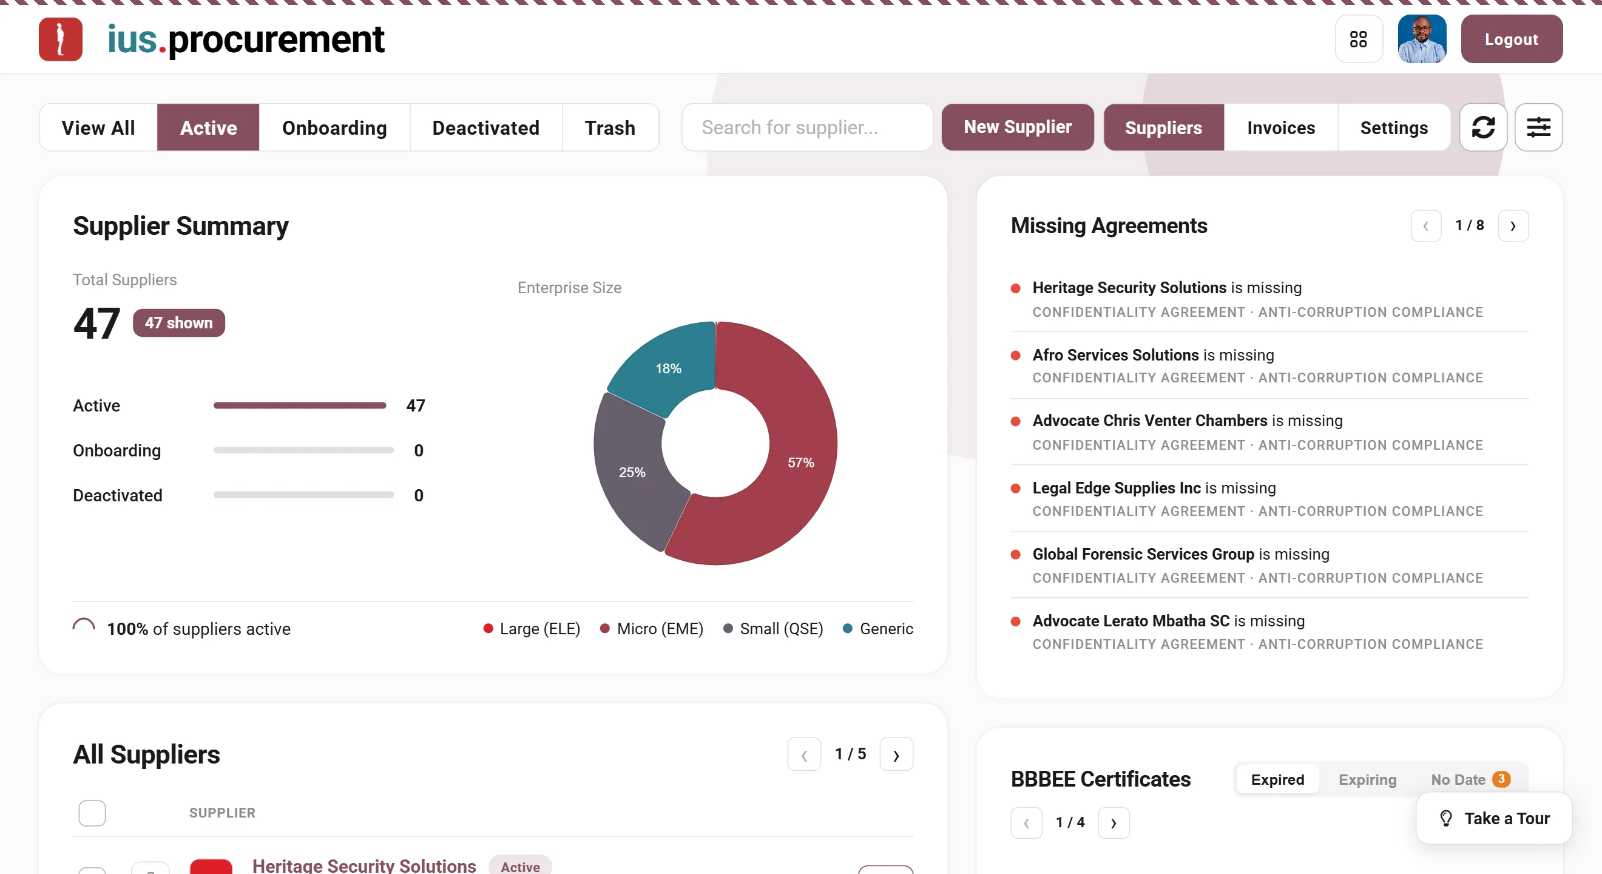Click the 47 shown badge
Image resolution: width=1602 pixels, height=874 pixels.
pyautogui.click(x=178, y=323)
